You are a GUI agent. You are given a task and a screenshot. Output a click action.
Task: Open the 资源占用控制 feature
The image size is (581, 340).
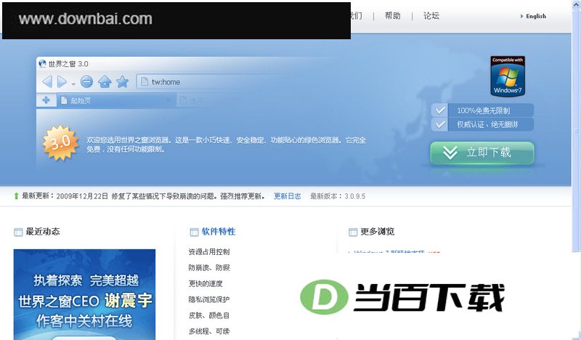pyautogui.click(x=209, y=252)
